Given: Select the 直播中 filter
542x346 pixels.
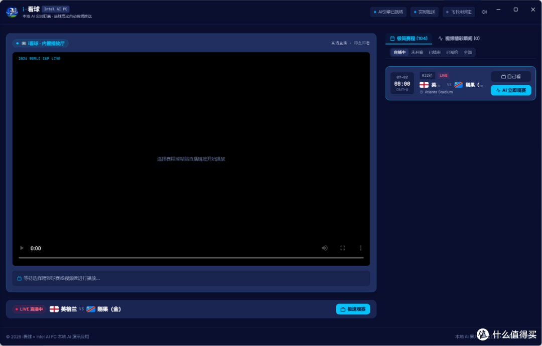Looking at the screenshot, I should point(399,52).
